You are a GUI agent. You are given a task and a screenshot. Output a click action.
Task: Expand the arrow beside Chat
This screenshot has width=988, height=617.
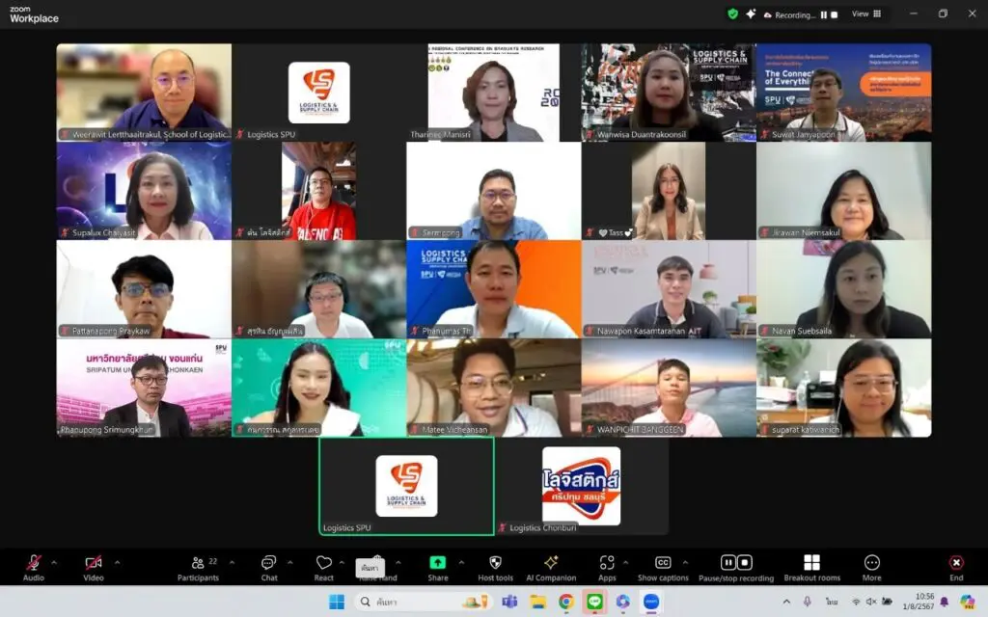(289, 562)
